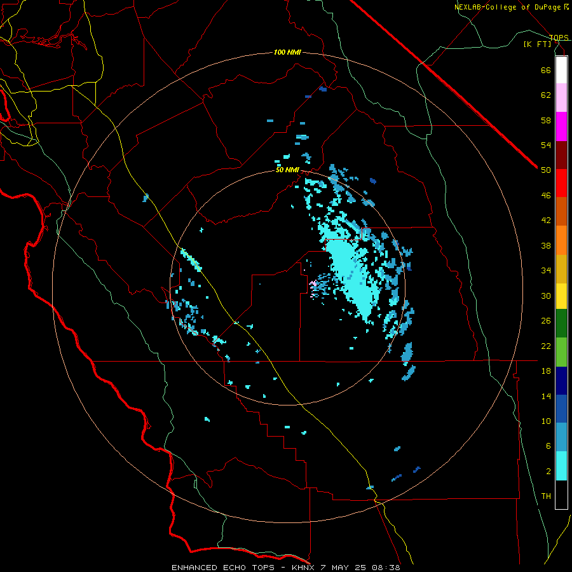Click the 34 legend value

pyautogui.click(x=546, y=271)
